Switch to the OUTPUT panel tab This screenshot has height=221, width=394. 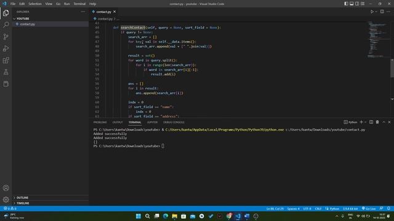click(x=118, y=122)
